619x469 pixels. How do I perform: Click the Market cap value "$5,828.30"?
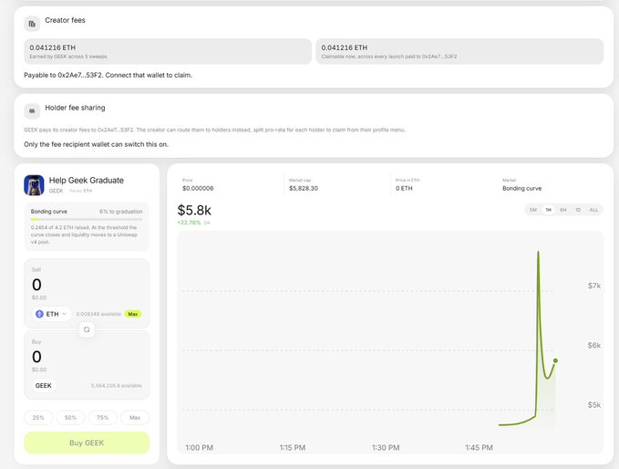point(304,189)
